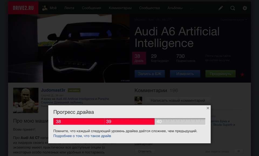Open the DRIVE2.RU home logo
The height and width of the screenshot is (156, 259).
click(x=23, y=8)
